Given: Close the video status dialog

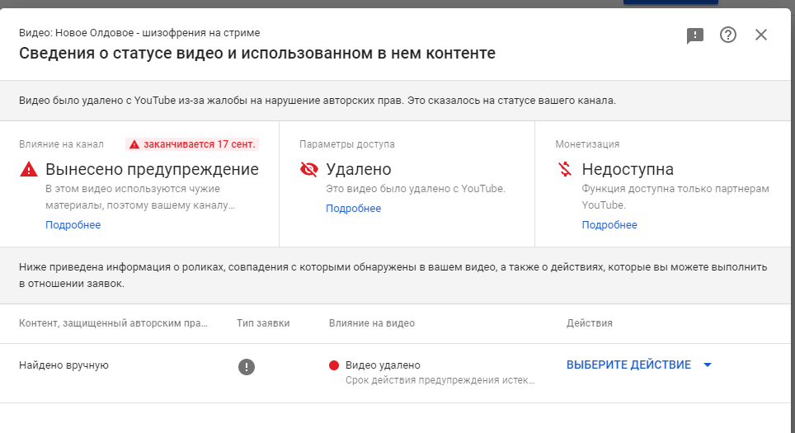Looking at the screenshot, I should point(761,35).
